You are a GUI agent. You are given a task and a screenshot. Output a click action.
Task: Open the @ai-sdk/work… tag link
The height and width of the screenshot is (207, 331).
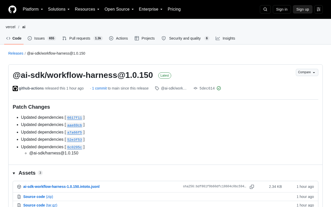tap(174, 88)
